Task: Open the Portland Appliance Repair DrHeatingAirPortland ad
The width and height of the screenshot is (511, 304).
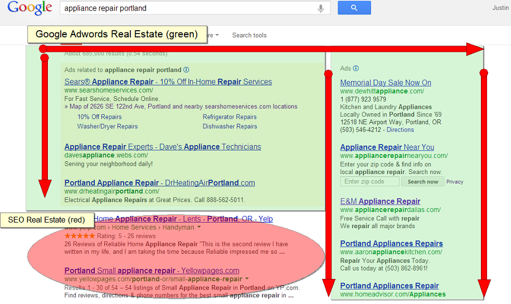Action: pos(160,182)
